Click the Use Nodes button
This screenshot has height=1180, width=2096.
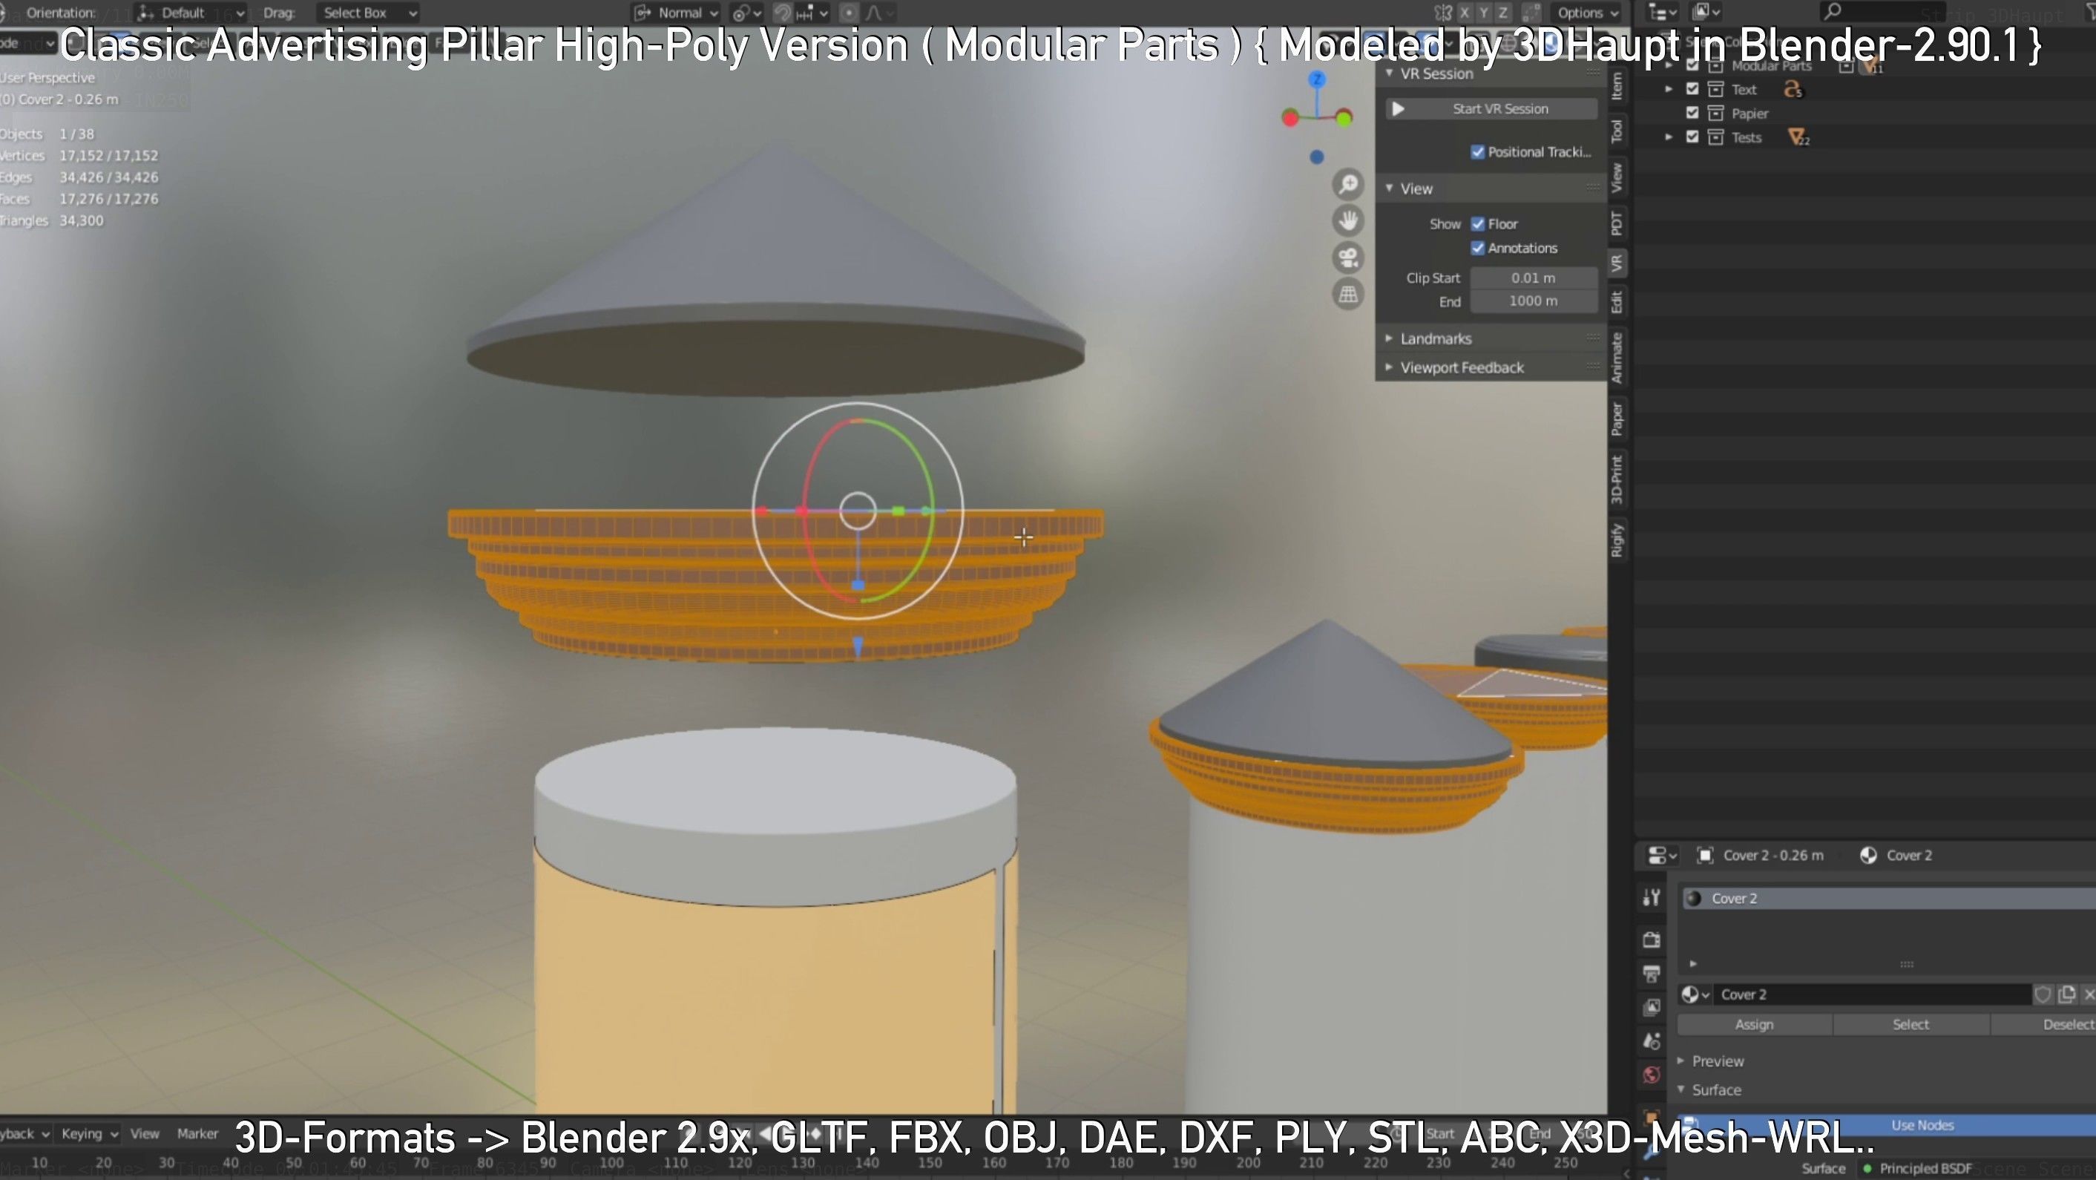[1896, 1126]
